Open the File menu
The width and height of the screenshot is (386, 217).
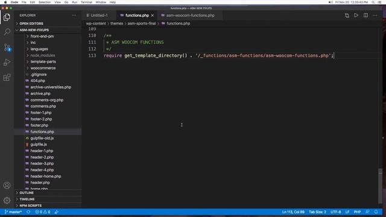click(x=24, y=2)
